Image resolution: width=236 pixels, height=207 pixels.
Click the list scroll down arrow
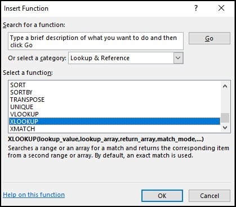pyautogui.click(x=225, y=128)
